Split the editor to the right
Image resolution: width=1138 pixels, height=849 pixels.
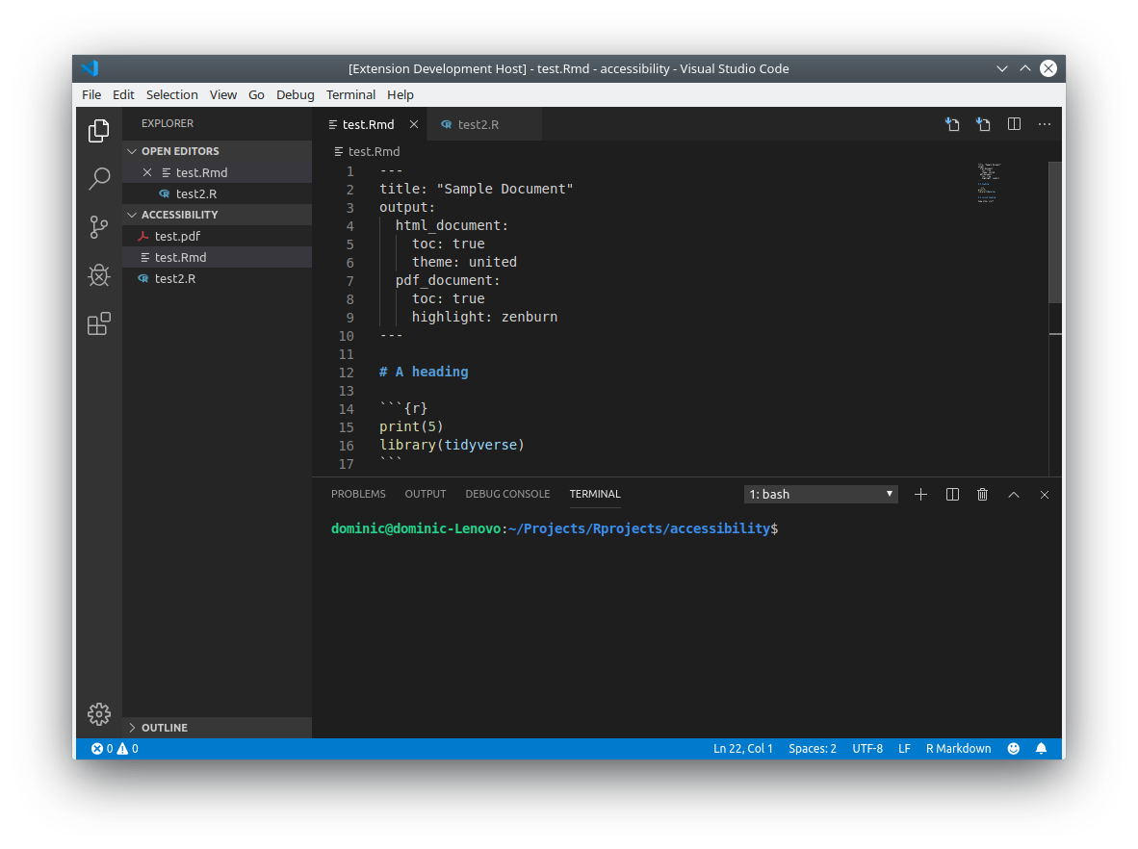[x=1014, y=124]
